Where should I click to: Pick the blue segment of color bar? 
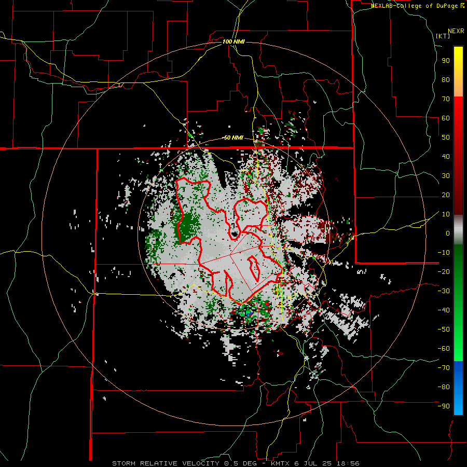click(x=458, y=388)
